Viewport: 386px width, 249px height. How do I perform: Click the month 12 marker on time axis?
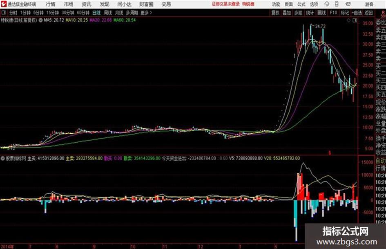coord(201,246)
